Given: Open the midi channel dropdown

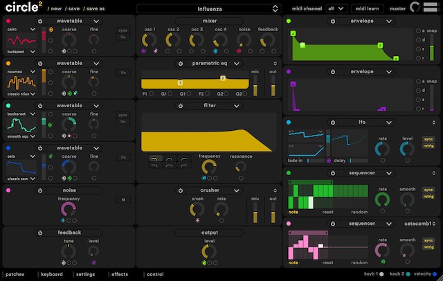Looking at the screenshot, I should click(335, 8).
